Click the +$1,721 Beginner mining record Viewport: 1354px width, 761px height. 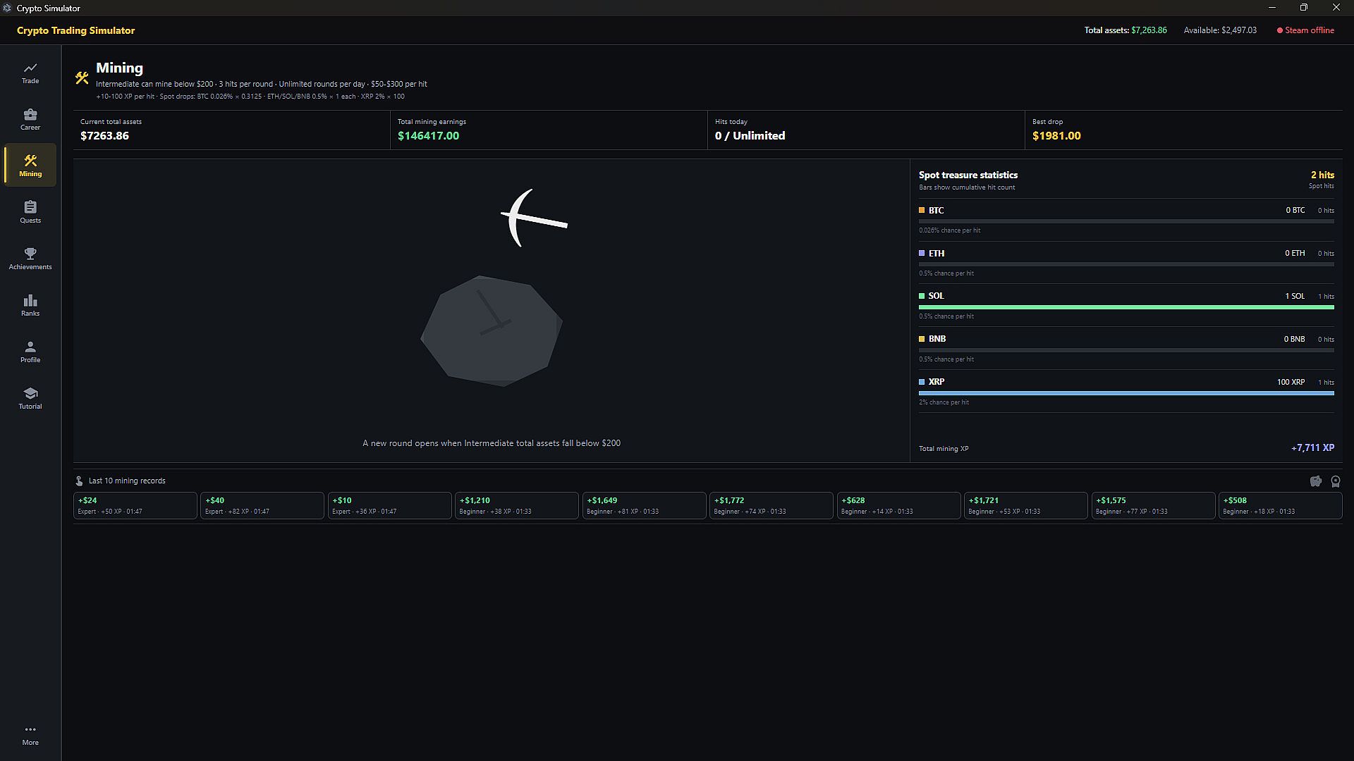click(x=1026, y=505)
